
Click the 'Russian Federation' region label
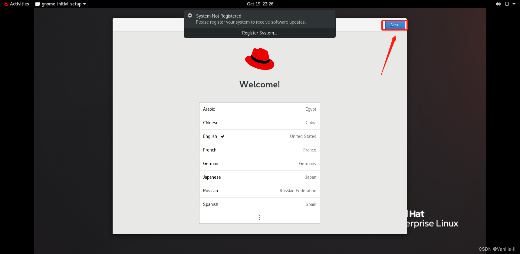(298, 191)
